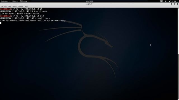
Task: Click the users icon in the top bar
Action: point(166,1)
